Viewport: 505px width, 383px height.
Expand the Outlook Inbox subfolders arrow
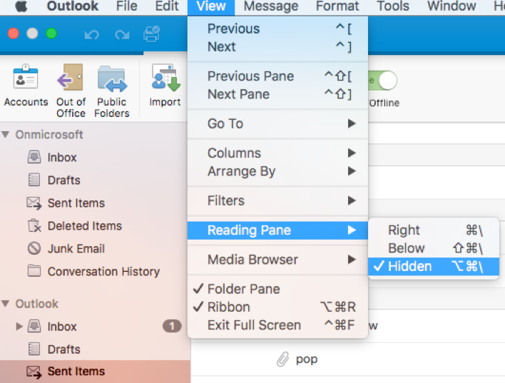point(19,327)
